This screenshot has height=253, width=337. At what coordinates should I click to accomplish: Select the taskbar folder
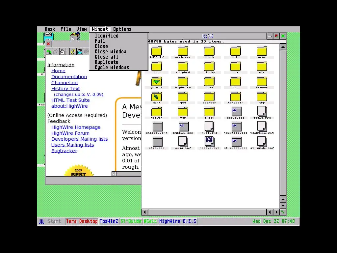[x=209, y=98]
